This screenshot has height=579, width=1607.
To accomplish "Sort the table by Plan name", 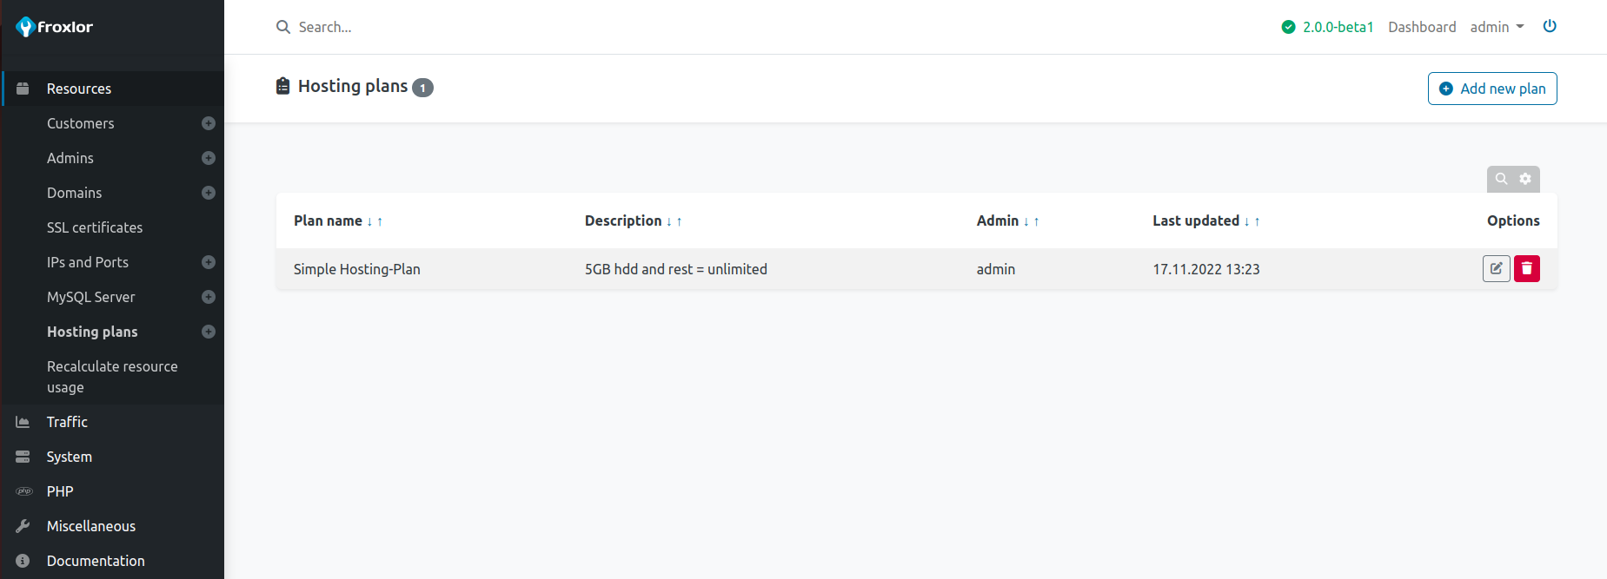I will [x=328, y=220].
